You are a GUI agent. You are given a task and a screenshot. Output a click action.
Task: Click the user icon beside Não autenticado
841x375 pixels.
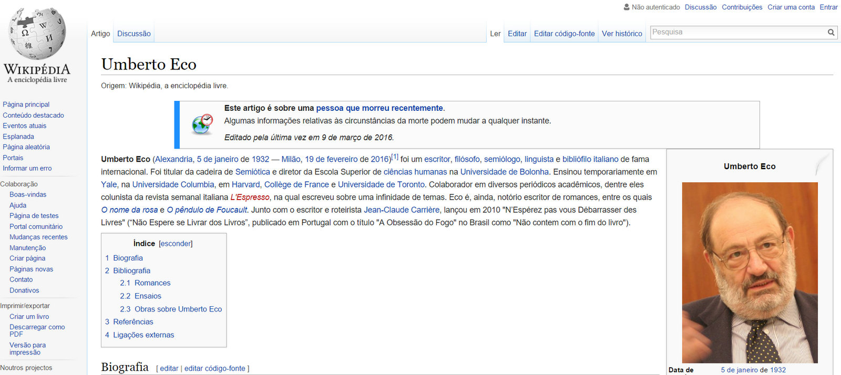pyautogui.click(x=627, y=7)
